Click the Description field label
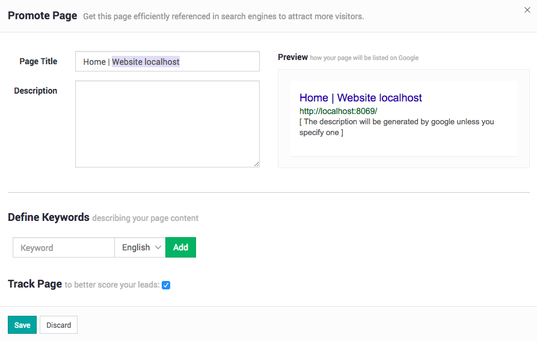 35,91
